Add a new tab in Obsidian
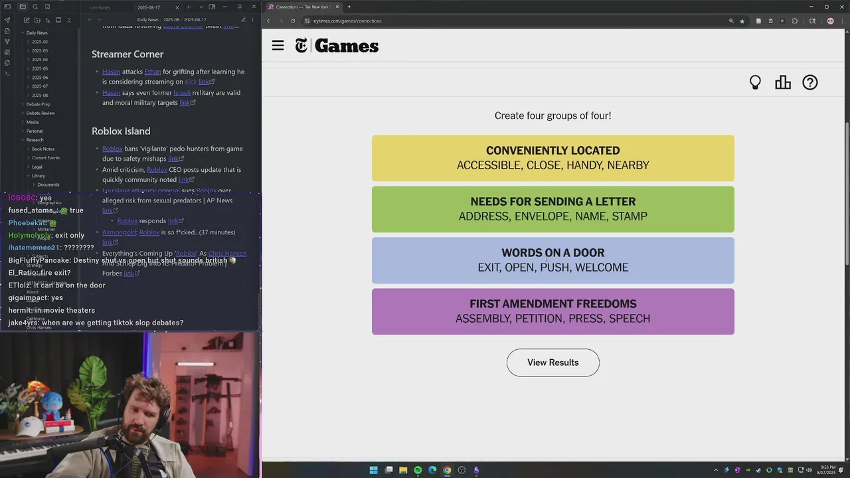This screenshot has width=850, height=478. tap(189, 7)
